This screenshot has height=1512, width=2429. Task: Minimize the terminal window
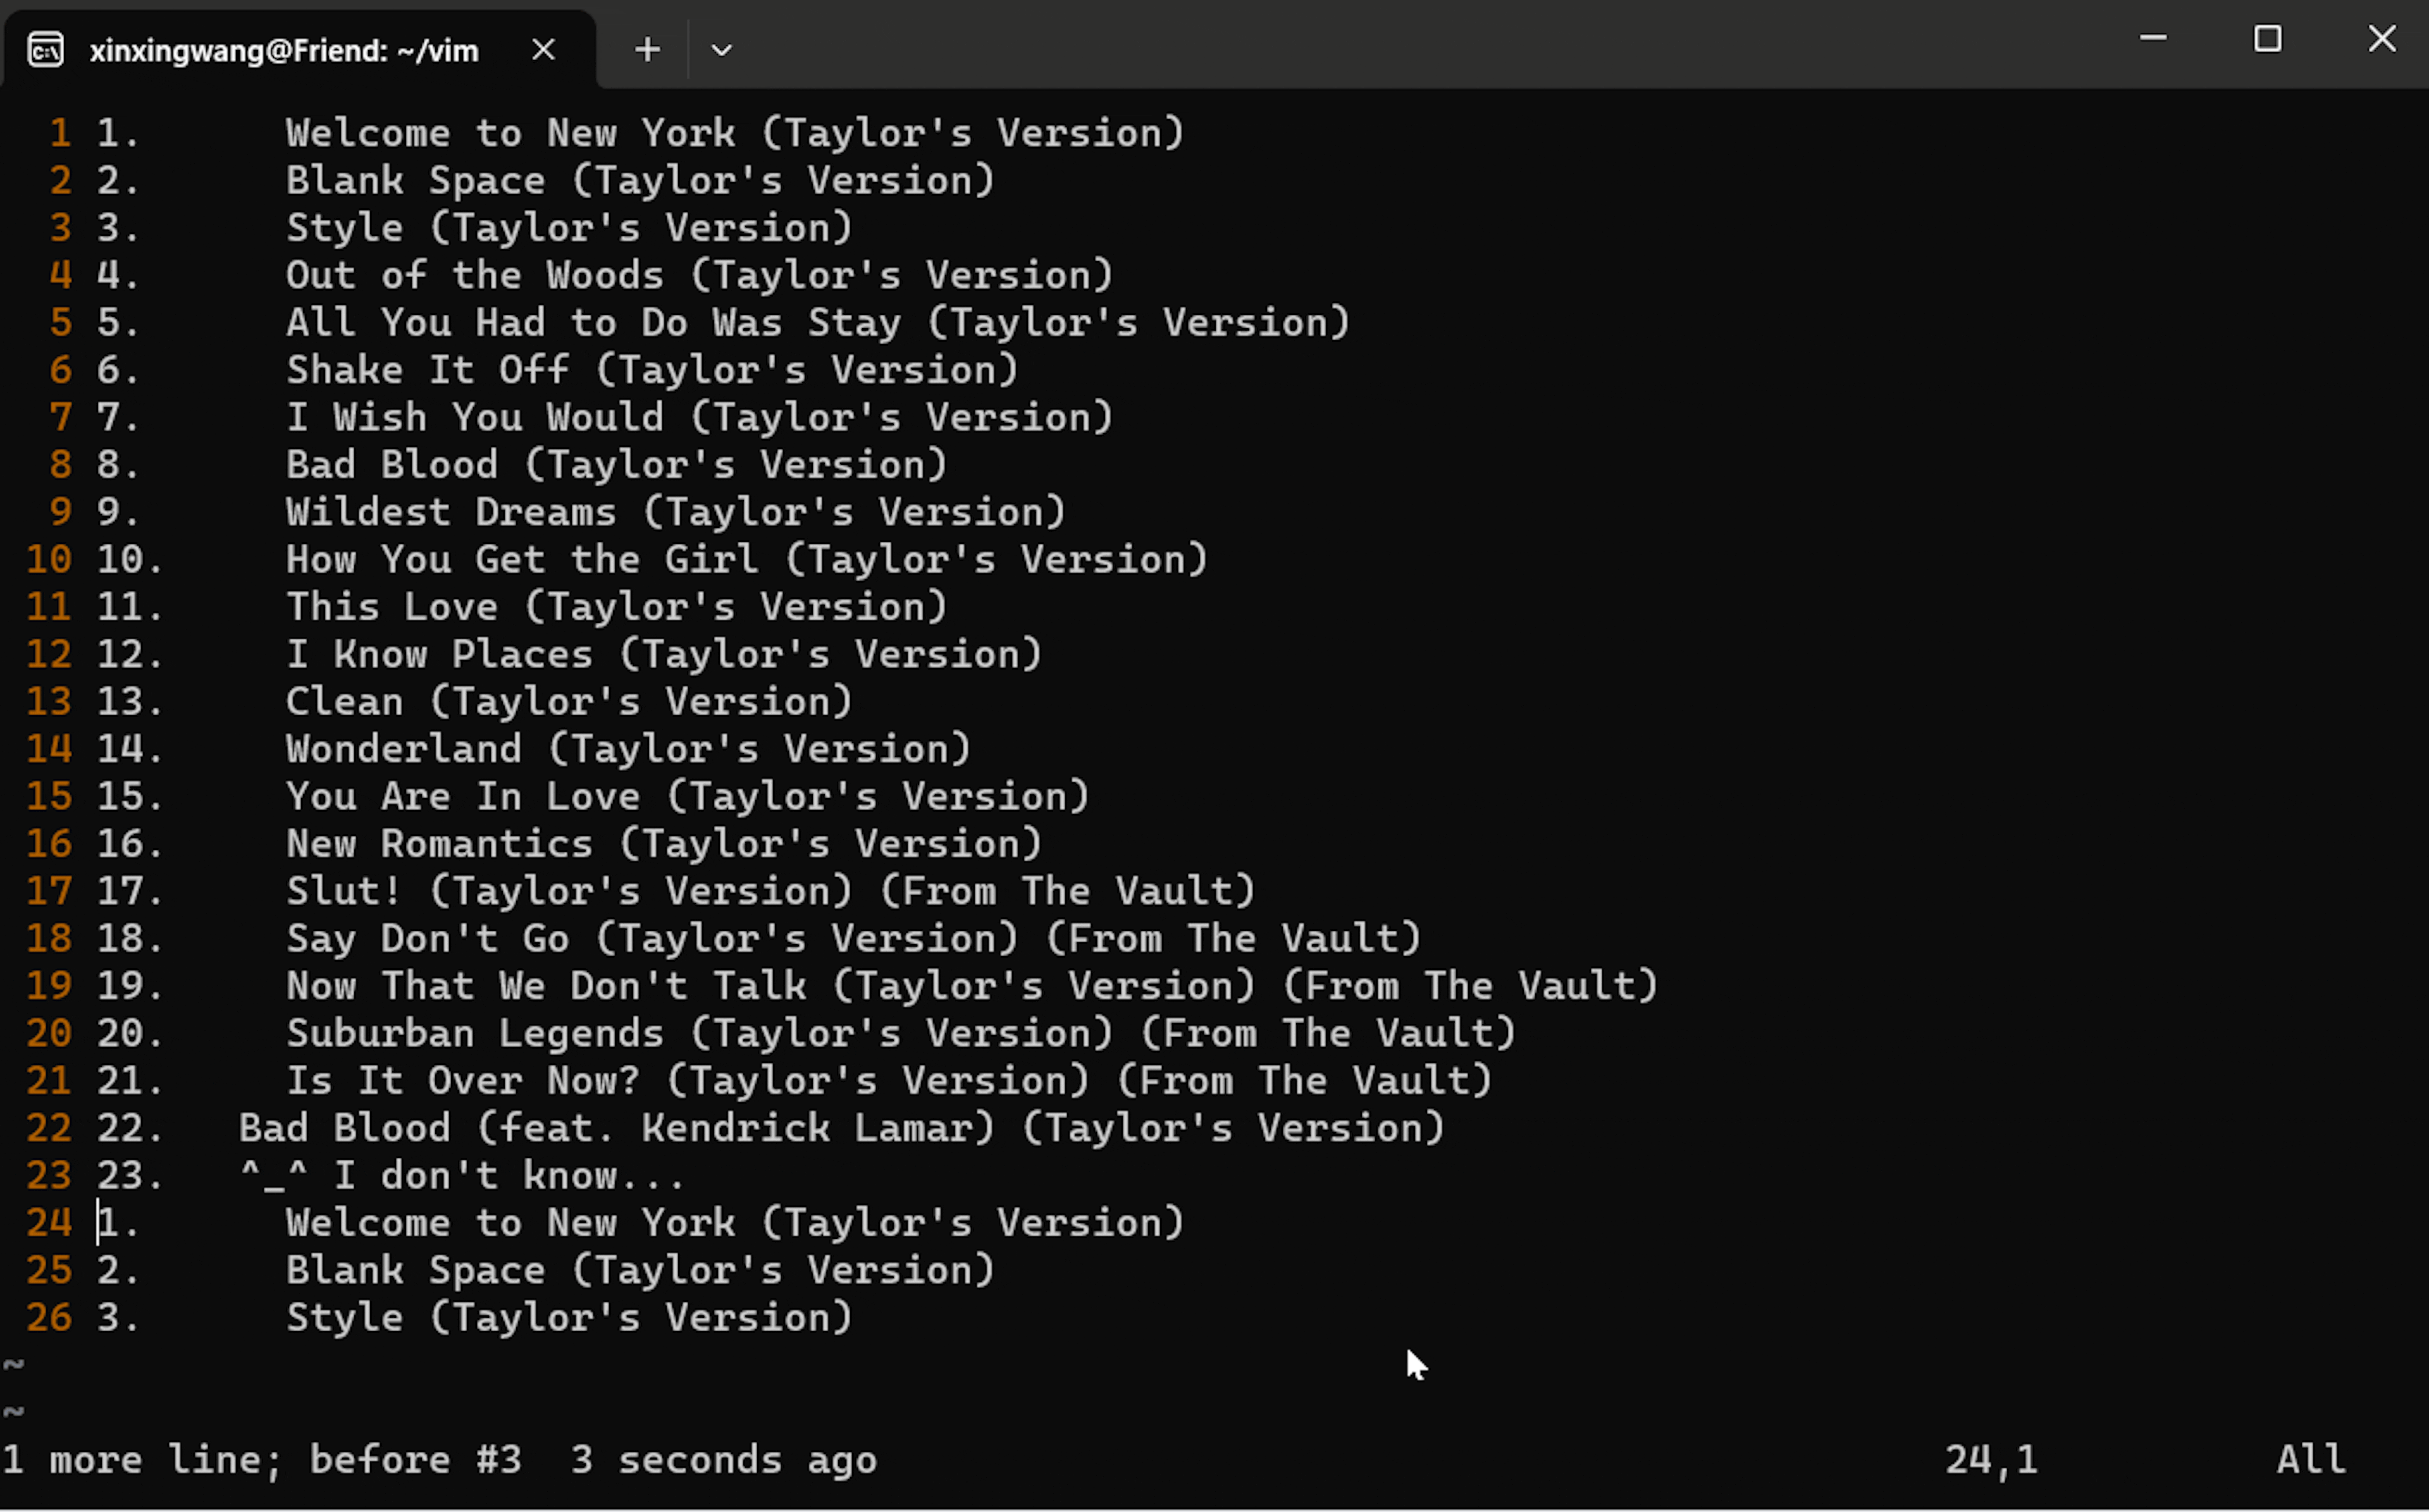pyautogui.click(x=2153, y=39)
